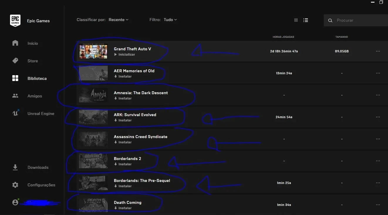This screenshot has width=388, height=215.
Task: Click the 2d 18h 26min 47s playtime
Action: click(284, 51)
